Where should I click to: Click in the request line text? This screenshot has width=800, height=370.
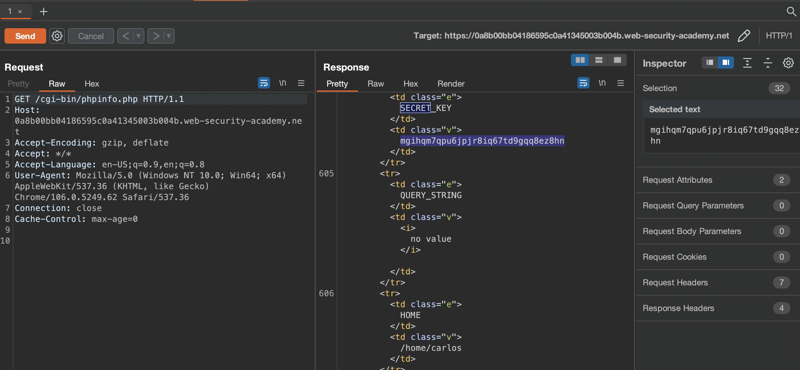[99, 99]
